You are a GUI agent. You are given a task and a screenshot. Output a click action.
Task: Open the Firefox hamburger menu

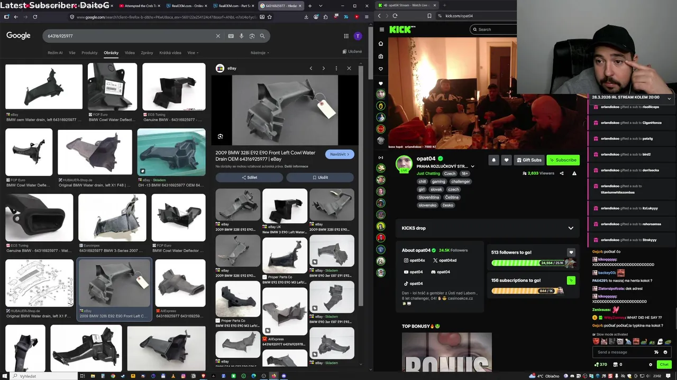(367, 17)
